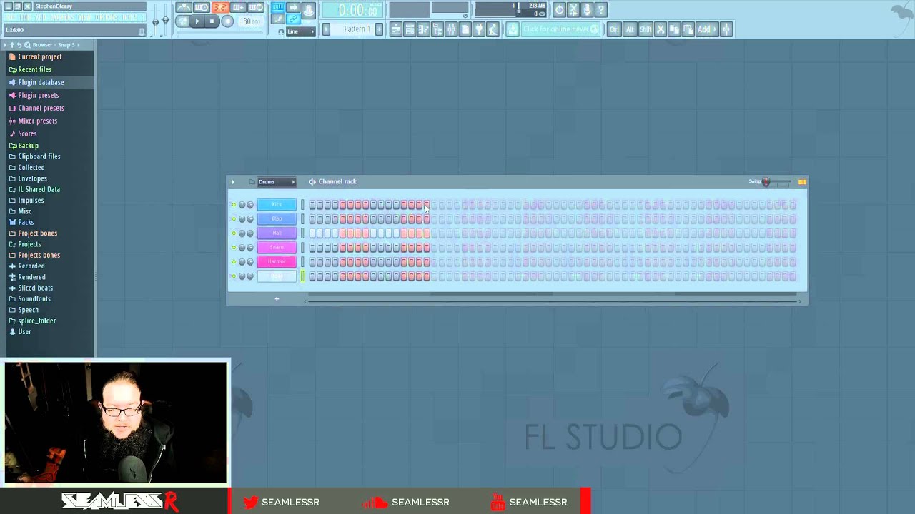Screen dimensions: 915x514
Task: Open the Add dropdown button
Action: tap(706, 29)
